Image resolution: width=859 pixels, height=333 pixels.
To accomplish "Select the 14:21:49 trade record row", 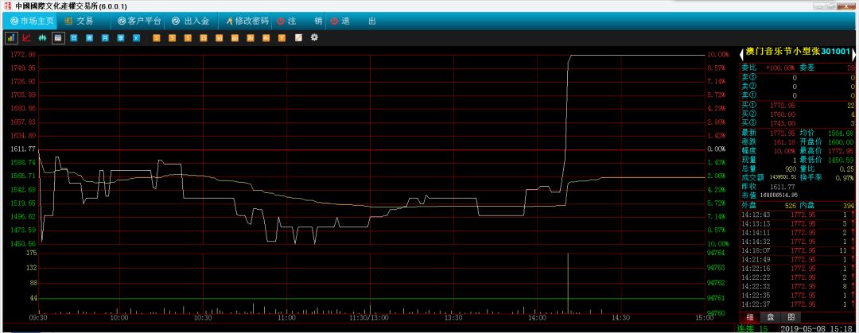I will click(797, 260).
